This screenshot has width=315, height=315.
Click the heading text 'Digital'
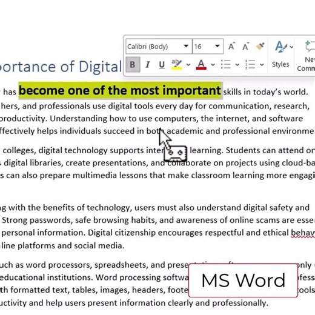click(101, 67)
